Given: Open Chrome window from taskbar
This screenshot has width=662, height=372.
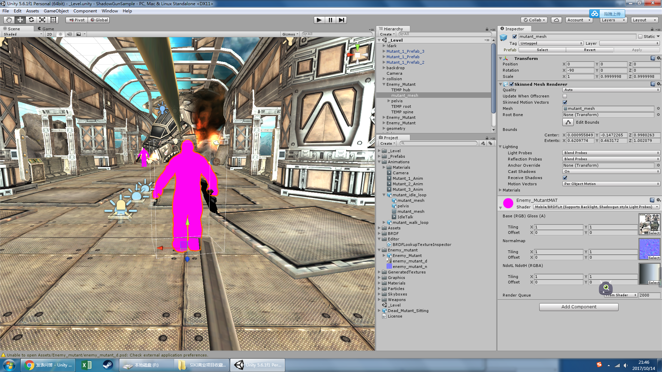Looking at the screenshot, I should point(48,365).
